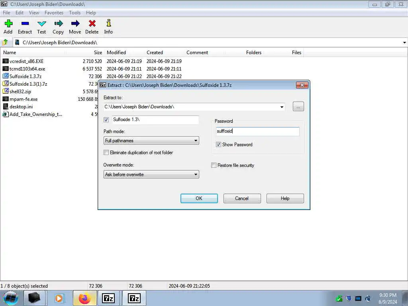Open Firefox from the taskbar
The image size is (408, 306).
coord(85,298)
